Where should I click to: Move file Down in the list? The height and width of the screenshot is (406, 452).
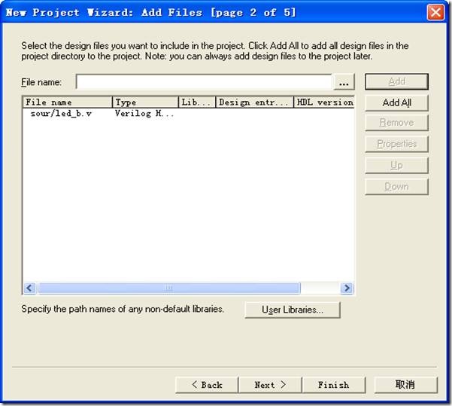click(x=396, y=186)
